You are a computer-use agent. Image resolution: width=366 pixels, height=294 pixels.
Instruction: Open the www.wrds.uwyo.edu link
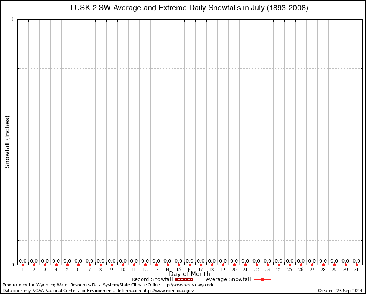tap(188, 285)
